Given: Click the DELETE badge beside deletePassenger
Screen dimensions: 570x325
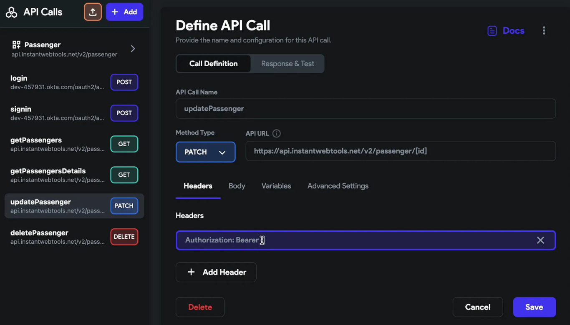Looking at the screenshot, I should point(124,237).
